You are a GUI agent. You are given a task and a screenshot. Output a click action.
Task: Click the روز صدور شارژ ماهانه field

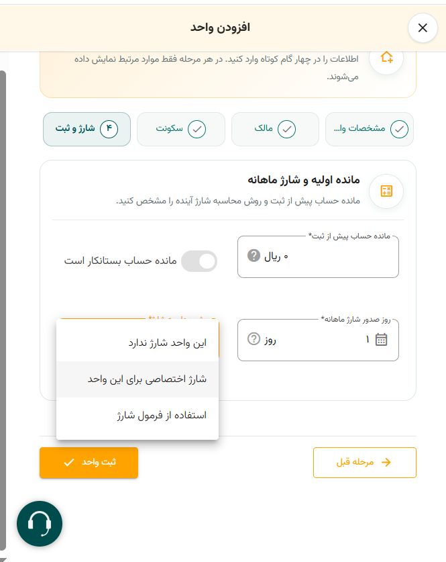(318, 340)
